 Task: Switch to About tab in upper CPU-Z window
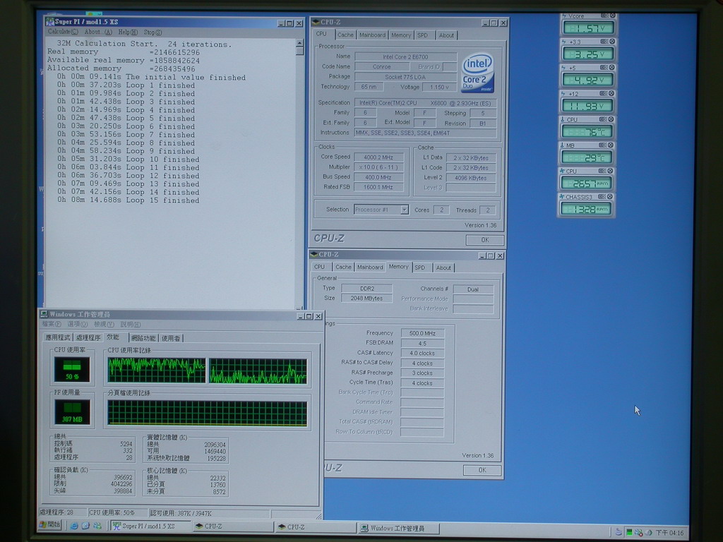pos(446,35)
